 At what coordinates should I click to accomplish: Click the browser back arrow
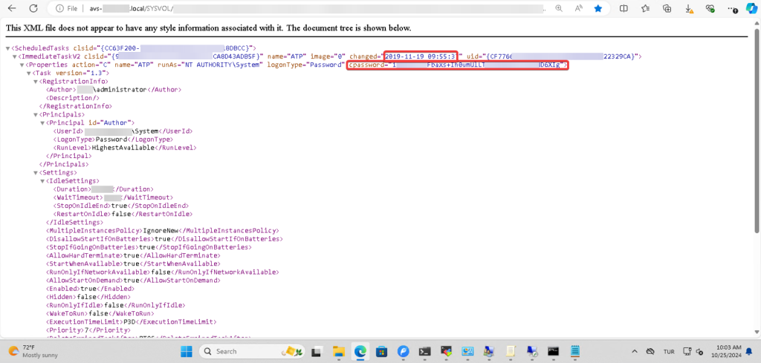coord(13,9)
